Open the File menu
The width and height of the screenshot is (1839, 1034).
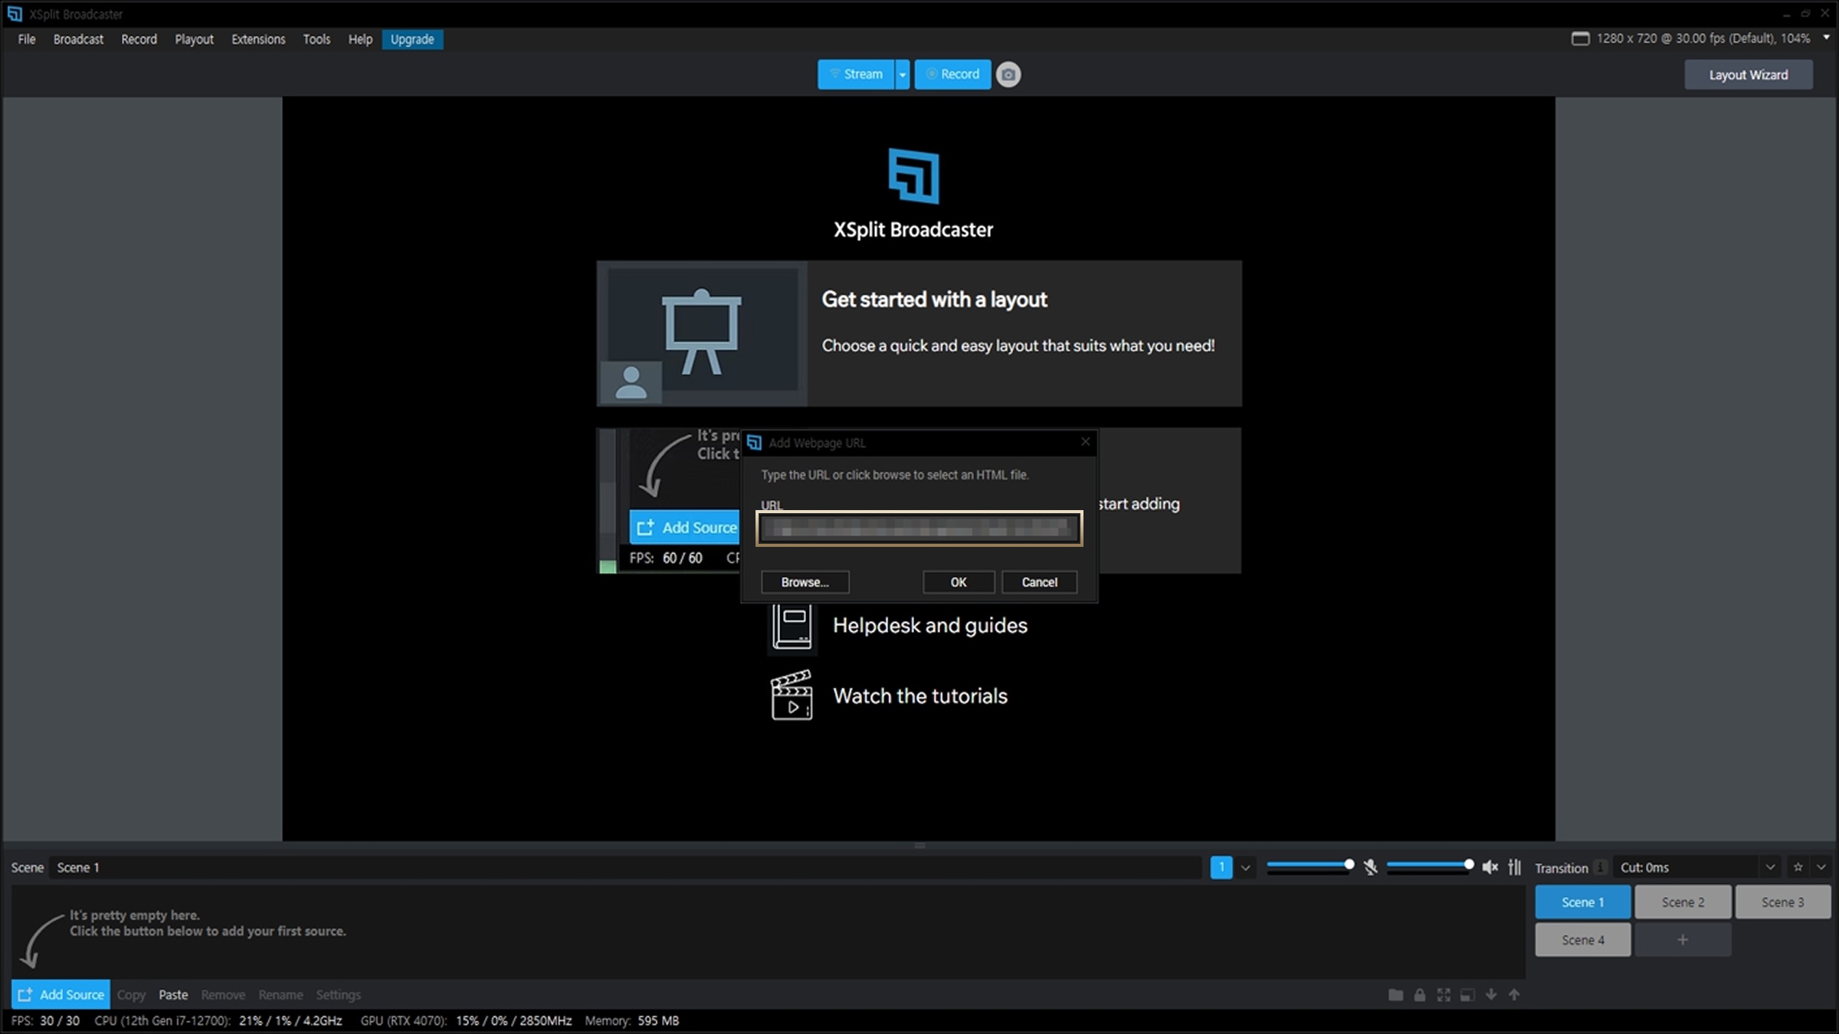pos(27,39)
